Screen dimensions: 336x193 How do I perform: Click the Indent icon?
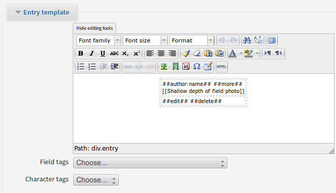click(x=114, y=66)
